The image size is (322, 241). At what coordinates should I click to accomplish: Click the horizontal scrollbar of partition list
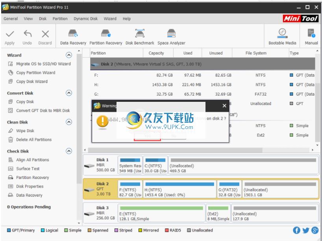tap(175, 150)
